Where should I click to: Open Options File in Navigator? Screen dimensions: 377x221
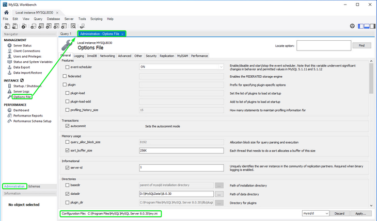coord(22,97)
